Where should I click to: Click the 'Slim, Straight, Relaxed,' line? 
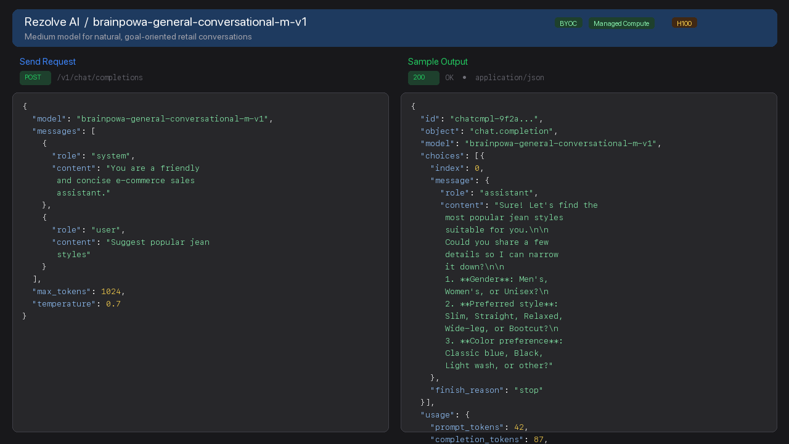point(504,316)
